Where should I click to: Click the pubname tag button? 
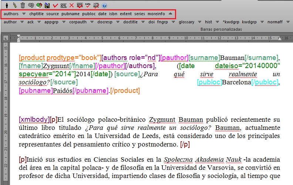pyautogui.click(x=70, y=14)
